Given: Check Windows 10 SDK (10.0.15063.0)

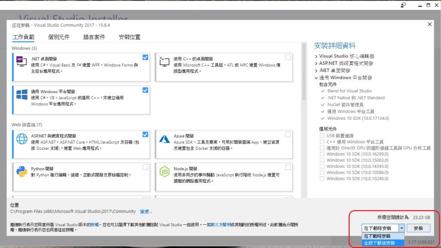Looking at the screenshot, I should click(x=322, y=160).
